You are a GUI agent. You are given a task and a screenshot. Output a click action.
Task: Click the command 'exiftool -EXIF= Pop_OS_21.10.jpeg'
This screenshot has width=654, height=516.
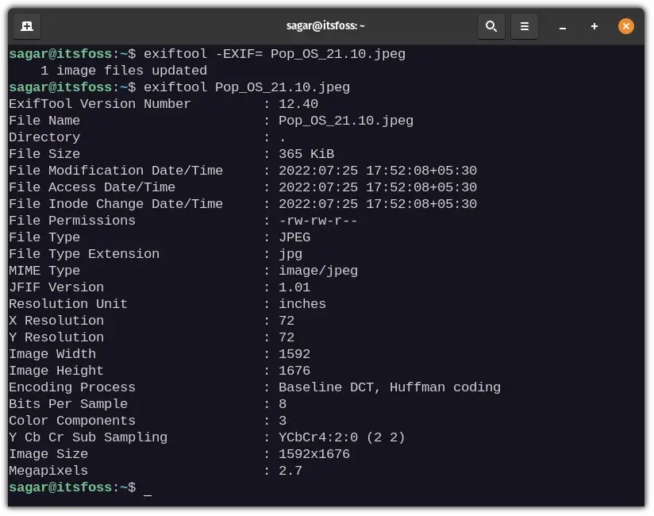pyautogui.click(x=275, y=54)
